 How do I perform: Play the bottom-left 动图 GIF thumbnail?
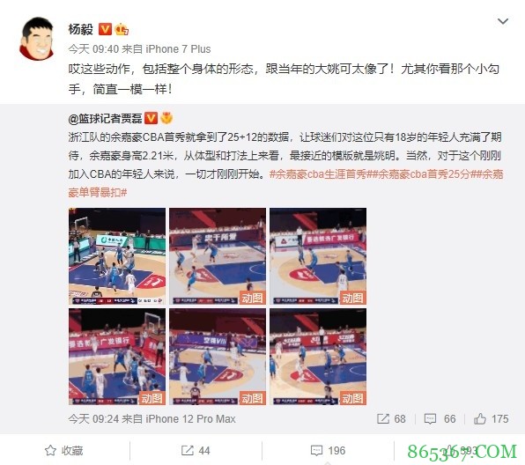point(117,357)
